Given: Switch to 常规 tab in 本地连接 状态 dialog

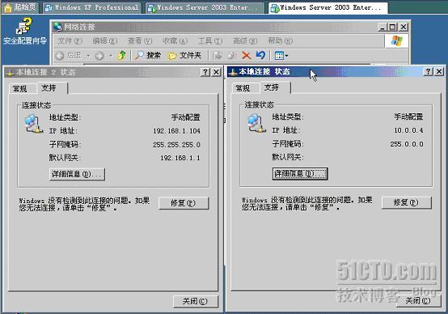Looking at the screenshot, I should 243,88.
